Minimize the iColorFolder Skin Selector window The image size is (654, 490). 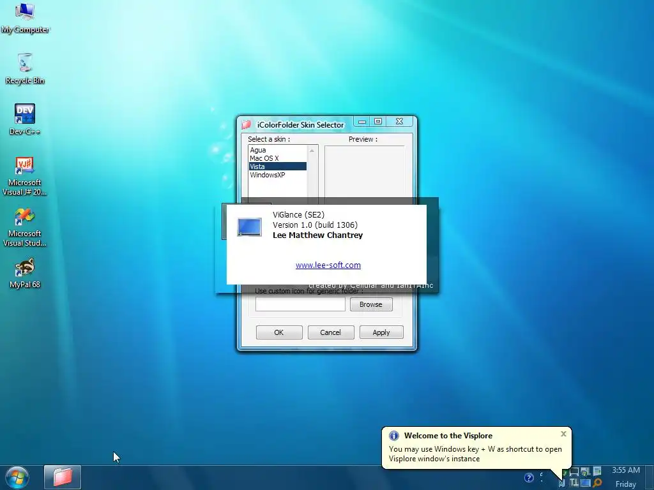tap(362, 121)
